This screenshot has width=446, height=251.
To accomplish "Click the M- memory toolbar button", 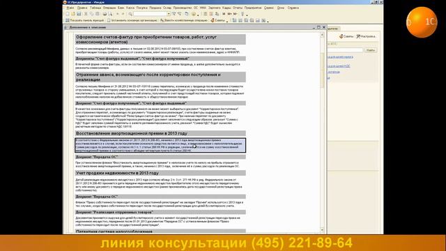I will [x=236, y=14].
